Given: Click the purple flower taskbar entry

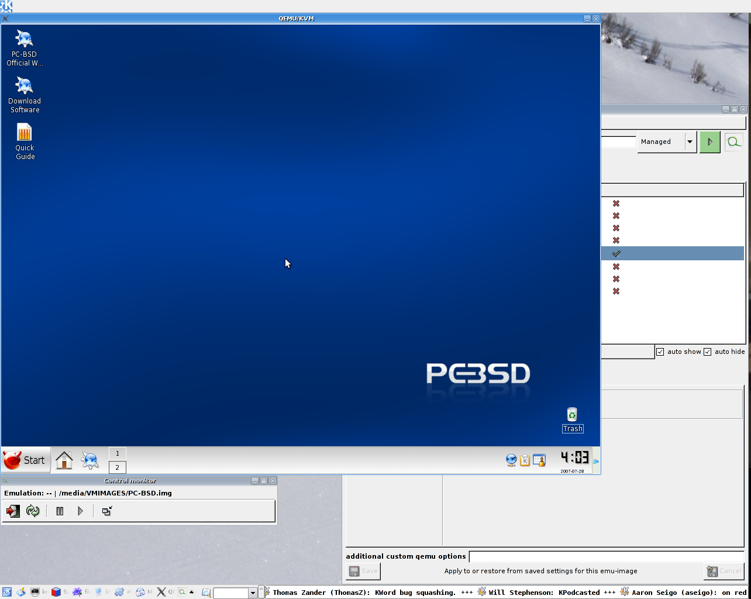Looking at the screenshot, I should pyautogui.click(x=77, y=592).
